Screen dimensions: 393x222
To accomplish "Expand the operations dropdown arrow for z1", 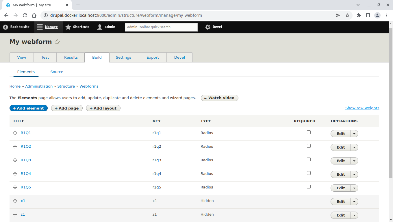I will pos(354,215).
